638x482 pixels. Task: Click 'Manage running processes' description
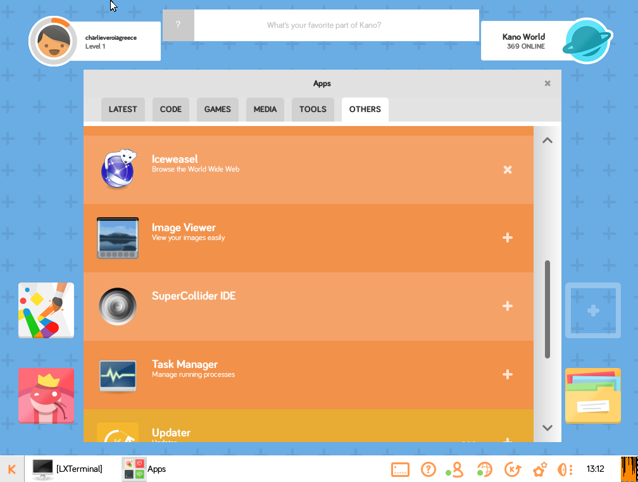coord(193,374)
